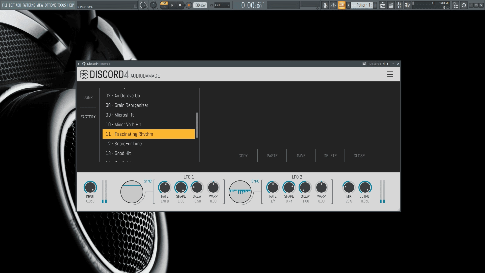Open the FILE menu
Viewport: 485px width, 273px height.
pyautogui.click(x=5, y=5)
